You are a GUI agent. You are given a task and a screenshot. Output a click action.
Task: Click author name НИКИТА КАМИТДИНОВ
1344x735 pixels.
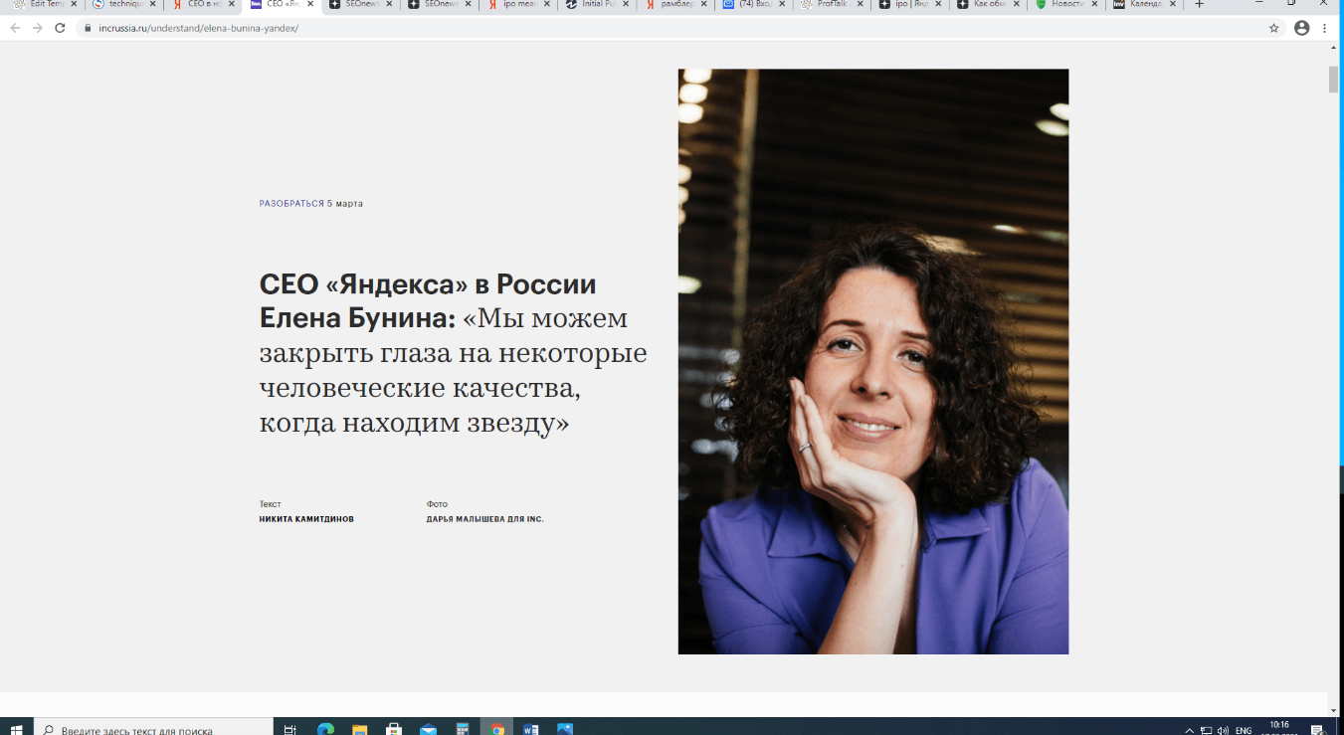[x=306, y=519]
